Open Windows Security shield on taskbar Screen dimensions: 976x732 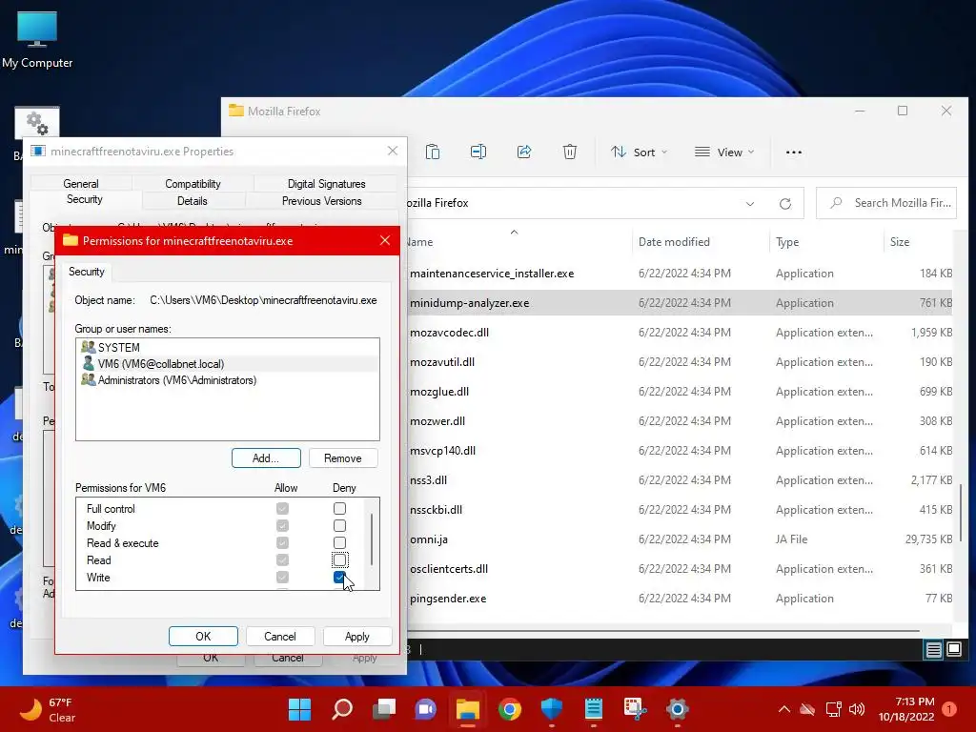click(x=552, y=709)
